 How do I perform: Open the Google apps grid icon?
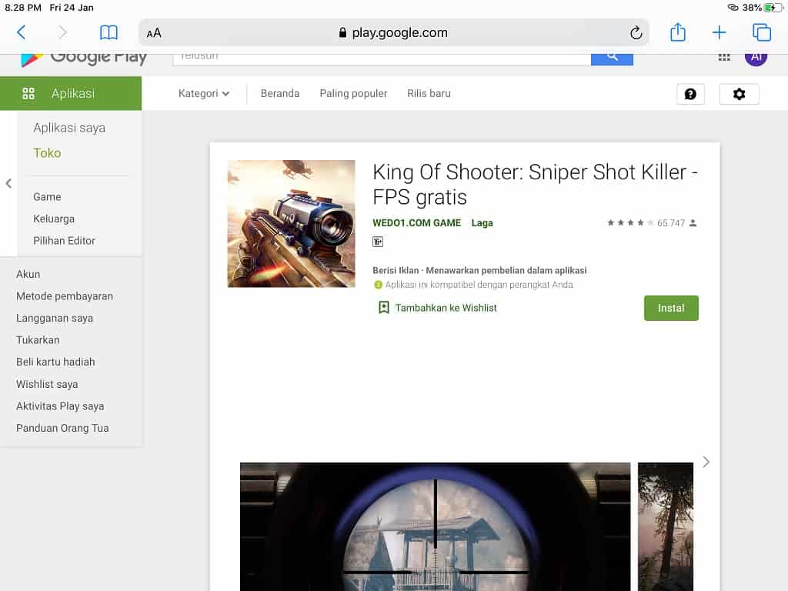click(x=724, y=57)
